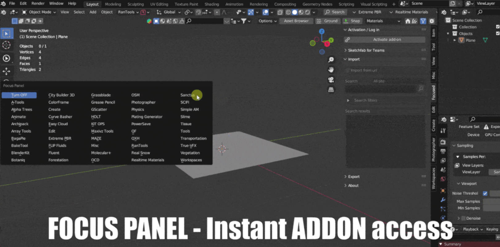This screenshot has height=247, width=500.
Task: Click Turn OFF in Focus Panel
Action: (x=19, y=95)
